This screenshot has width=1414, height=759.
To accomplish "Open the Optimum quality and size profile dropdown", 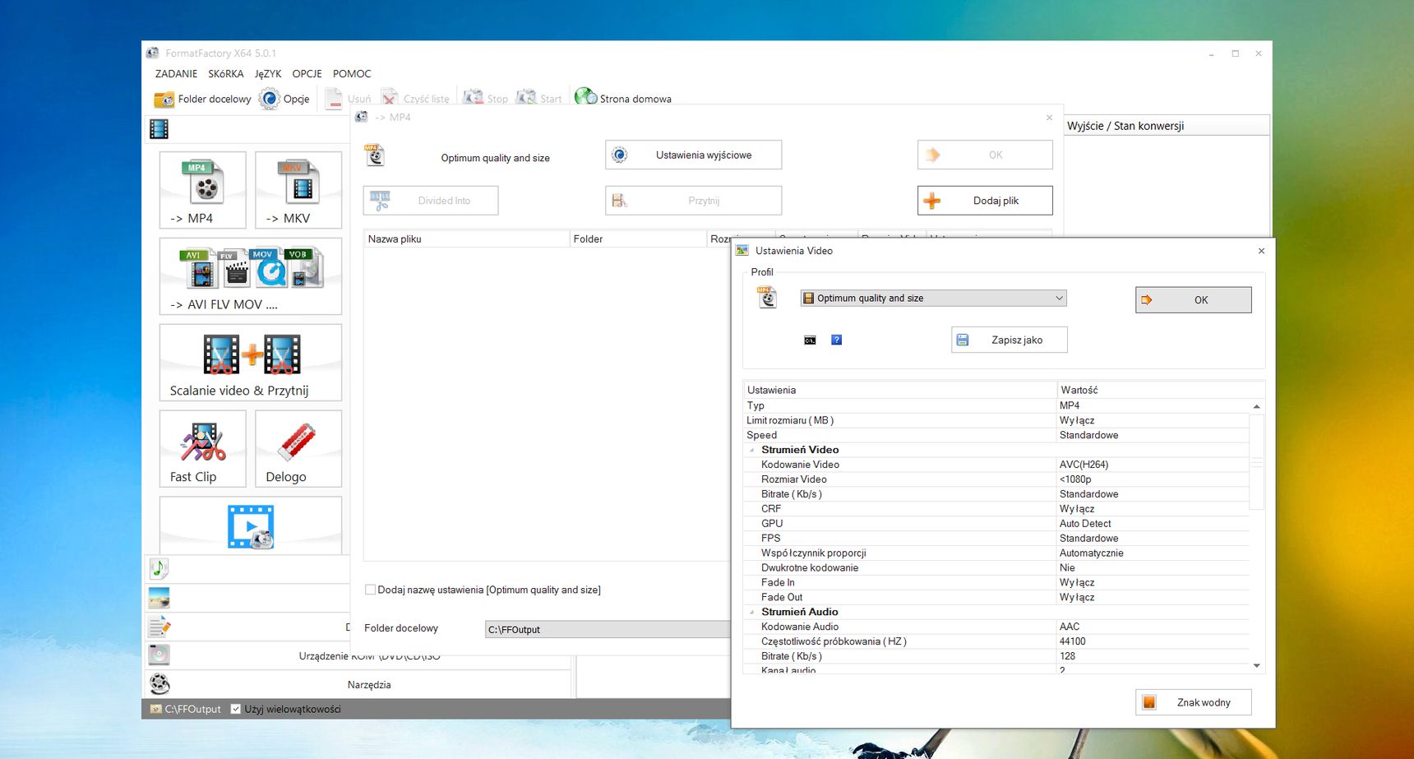I will [x=933, y=298].
